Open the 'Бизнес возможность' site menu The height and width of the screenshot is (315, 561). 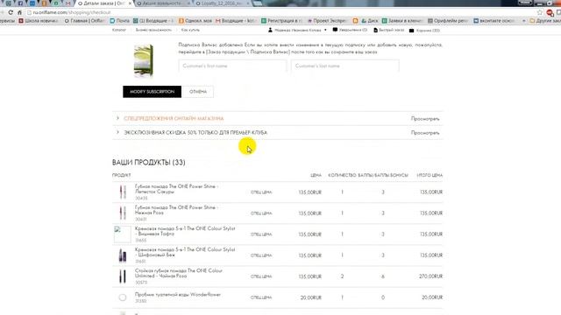[x=153, y=30]
